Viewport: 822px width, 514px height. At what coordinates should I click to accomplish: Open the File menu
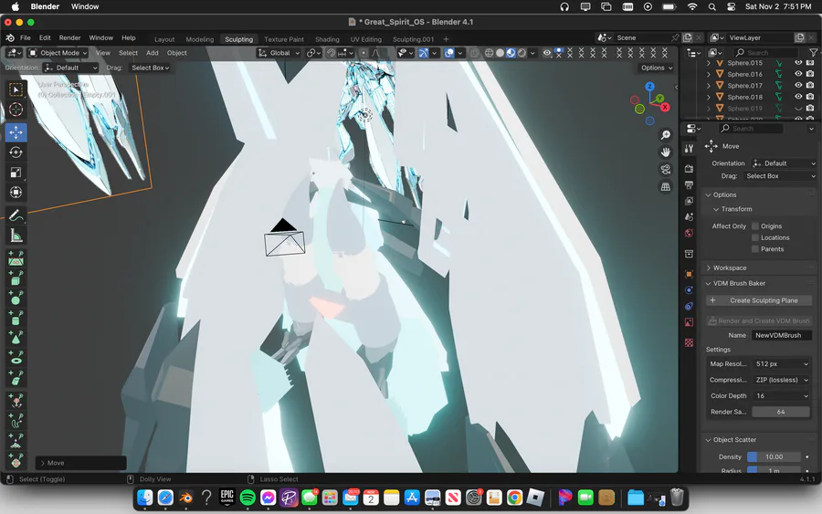26,37
